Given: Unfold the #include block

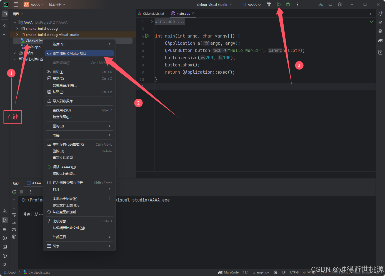Looking at the screenshot, I should click(152, 21).
